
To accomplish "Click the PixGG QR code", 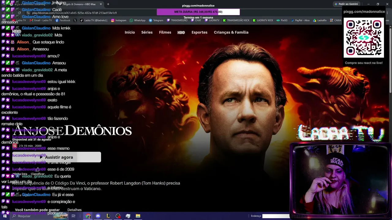I will [x=364, y=38].
